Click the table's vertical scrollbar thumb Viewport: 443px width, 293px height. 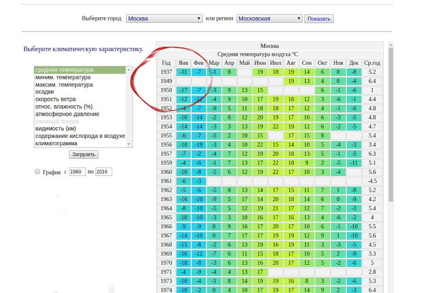point(391,125)
